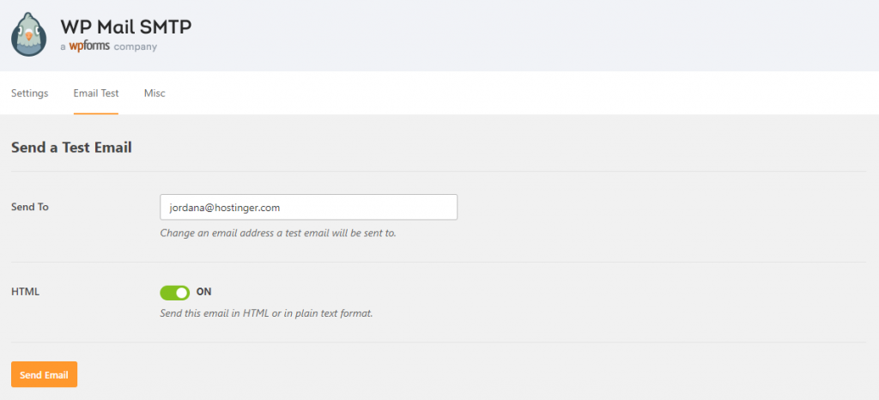Image resolution: width=879 pixels, height=400 pixels.
Task: Click the letter a before wpforms
Action: [63, 47]
